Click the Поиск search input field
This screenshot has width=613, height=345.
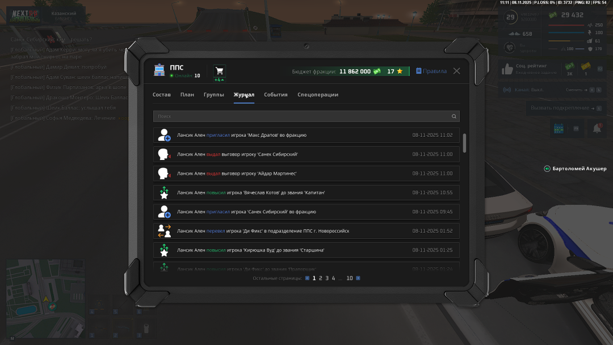301,116
